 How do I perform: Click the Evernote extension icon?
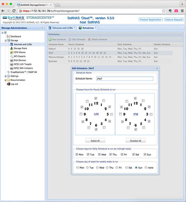click(x=170, y=11)
